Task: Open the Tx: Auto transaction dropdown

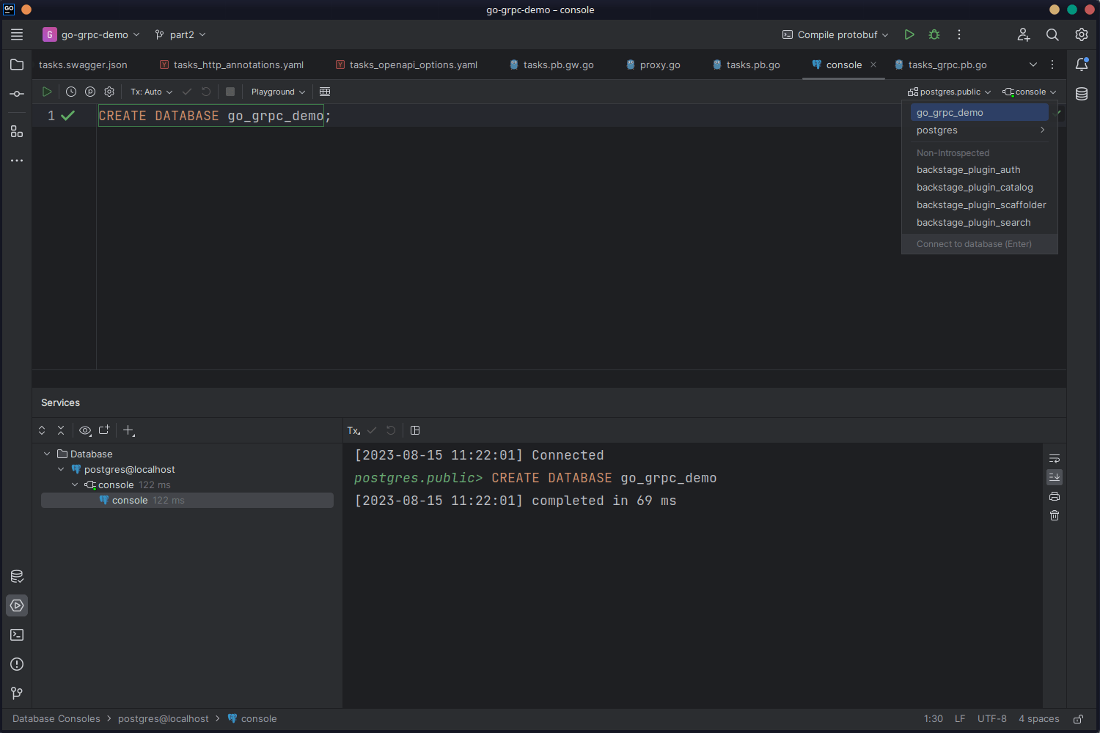Action: pyautogui.click(x=151, y=92)
